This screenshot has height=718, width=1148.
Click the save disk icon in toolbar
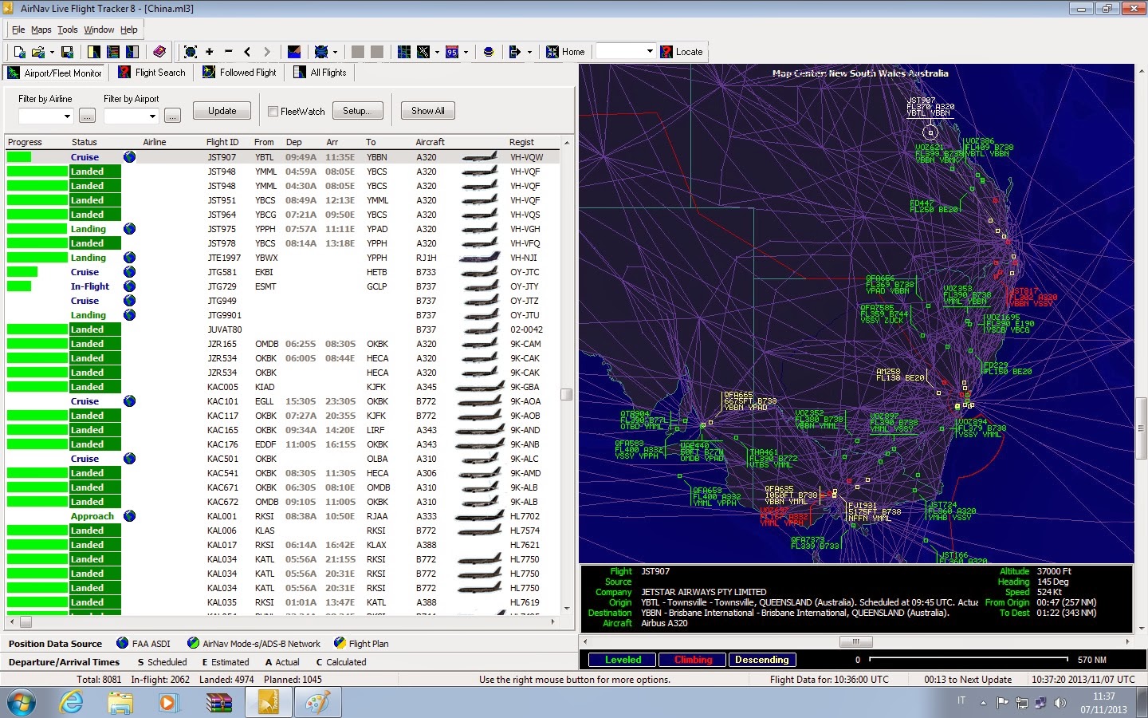tap(67, 52)
